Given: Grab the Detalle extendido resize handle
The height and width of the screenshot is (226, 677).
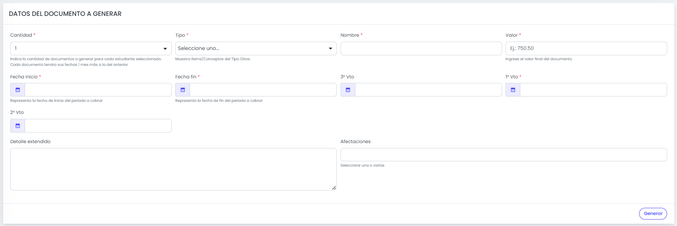Looking at the screenshot, I should tap(334, 188).
